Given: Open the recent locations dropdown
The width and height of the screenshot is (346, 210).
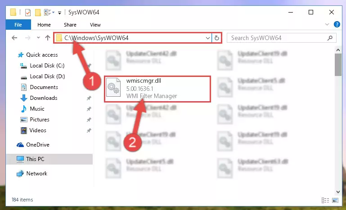Looking at the screenshot, I should pyautogui.click(x=38, y=38).
